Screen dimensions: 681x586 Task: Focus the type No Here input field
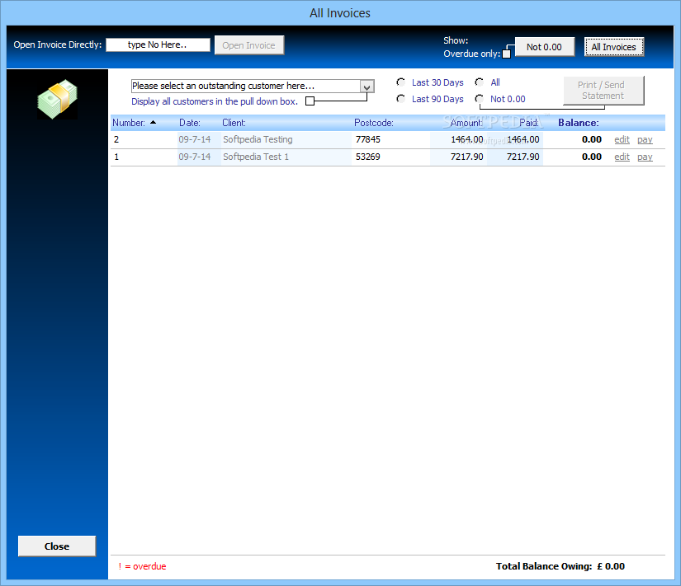158,45
